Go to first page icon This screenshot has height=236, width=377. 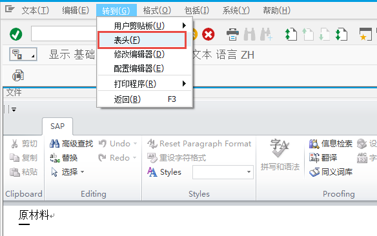[290, 34]
